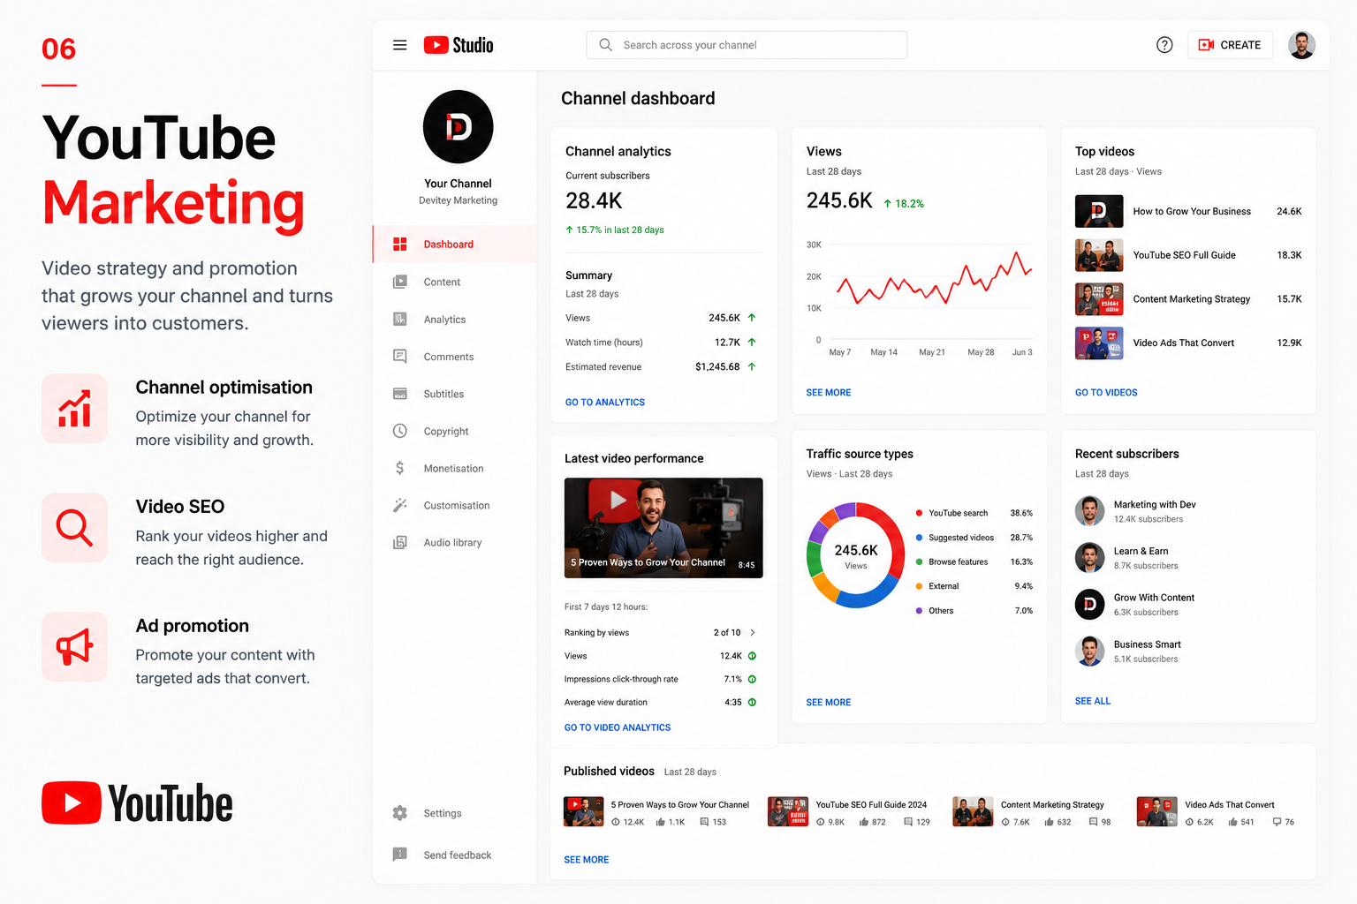Open the hamburger menu in Studio header
The height and width of the screenshot is (904, 1357).
(x=399, y=45)
